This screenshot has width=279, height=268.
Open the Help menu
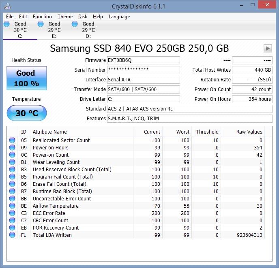pos(98,17)
